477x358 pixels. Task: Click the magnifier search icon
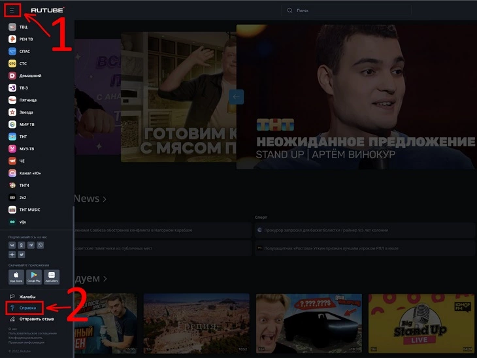(289, 10)
